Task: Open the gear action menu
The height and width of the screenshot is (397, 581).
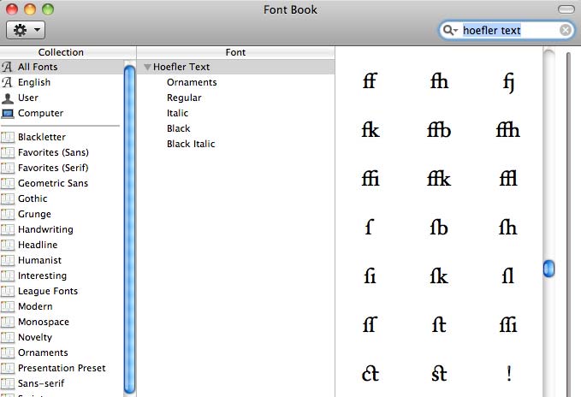Action: tap(26, 30)
